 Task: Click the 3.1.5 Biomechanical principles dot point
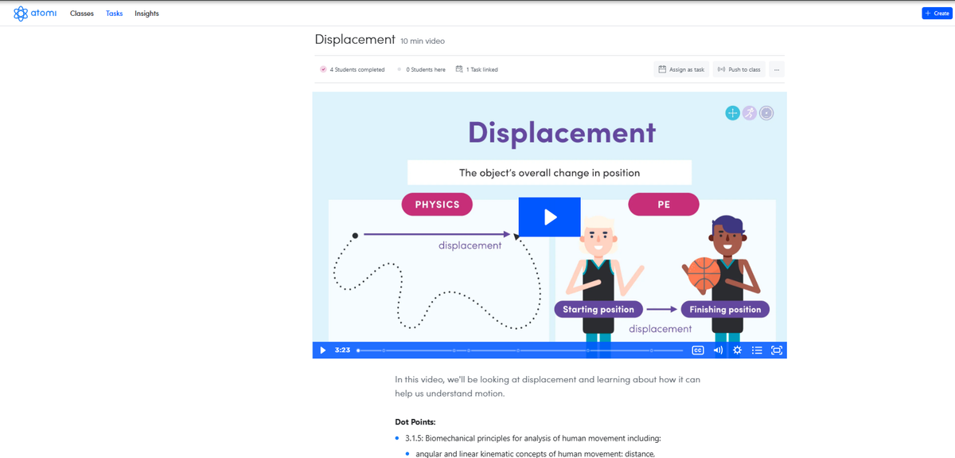532,438
